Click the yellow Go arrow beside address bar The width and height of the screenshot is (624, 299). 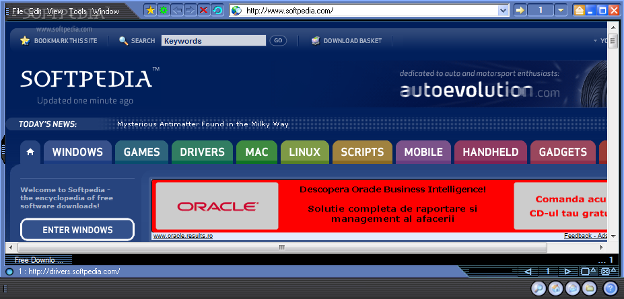pos(520,10)
